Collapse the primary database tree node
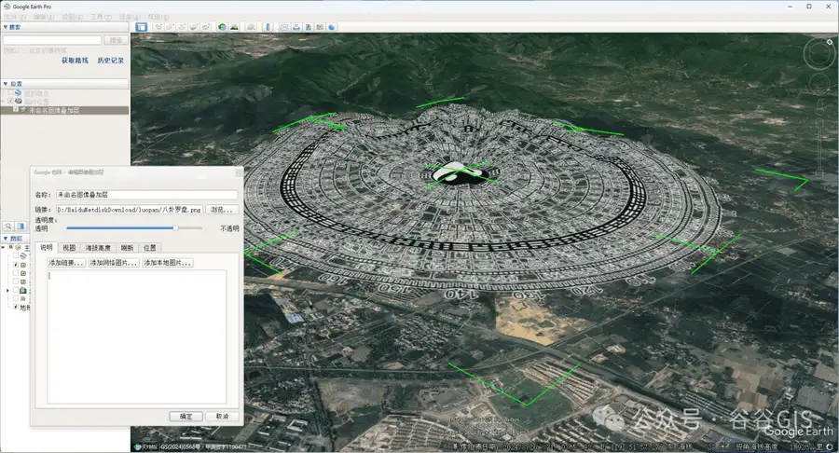Screen dimensions: 839x453 pos(3,248)
